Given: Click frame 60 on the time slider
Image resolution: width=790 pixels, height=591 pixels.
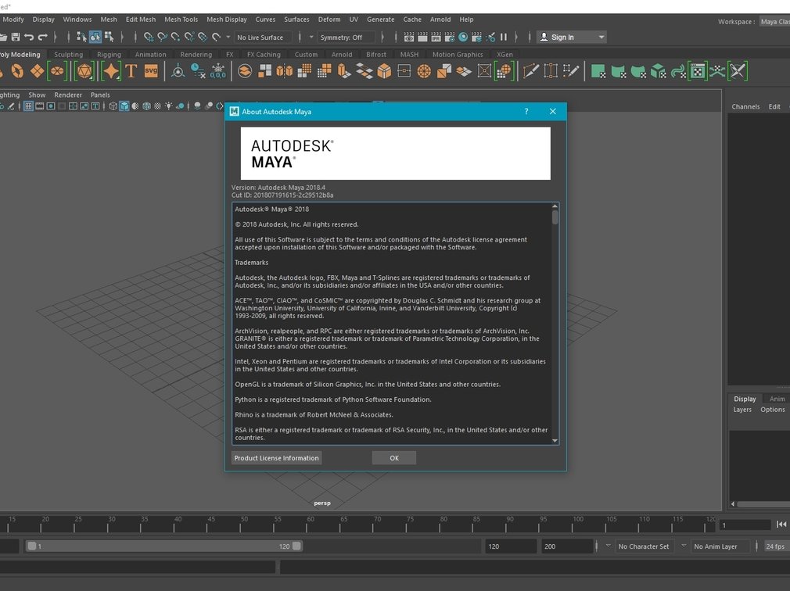Looking at the screenshot, I should [x=307, y=524].
